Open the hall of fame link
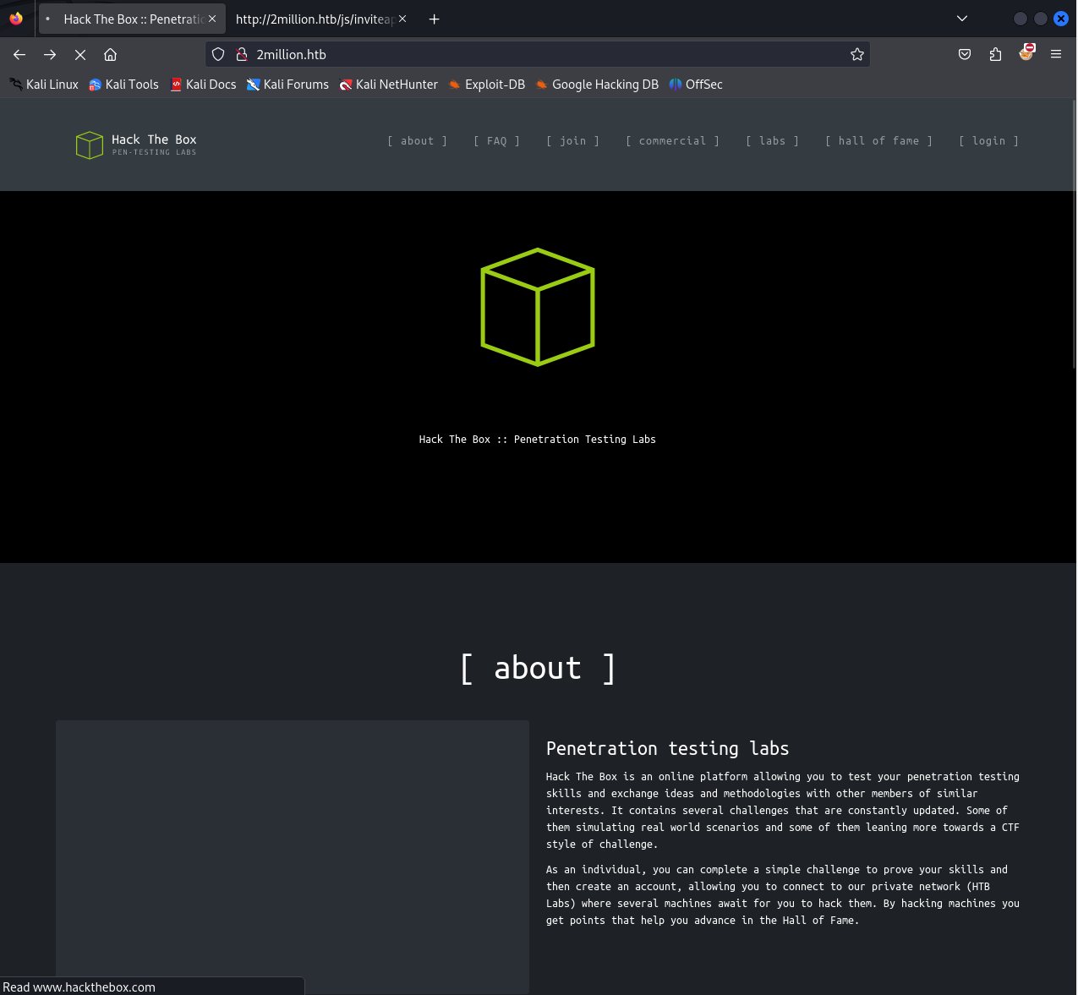 coord(878,141)
